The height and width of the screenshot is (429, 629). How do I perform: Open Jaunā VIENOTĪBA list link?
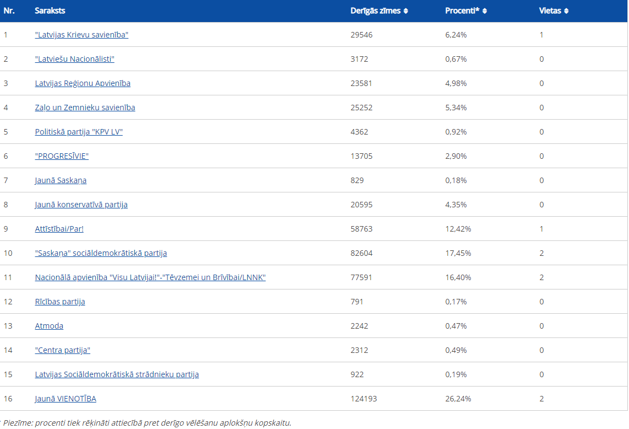[66, 399]
